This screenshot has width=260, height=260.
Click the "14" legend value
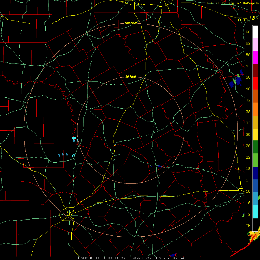point(248,180)
